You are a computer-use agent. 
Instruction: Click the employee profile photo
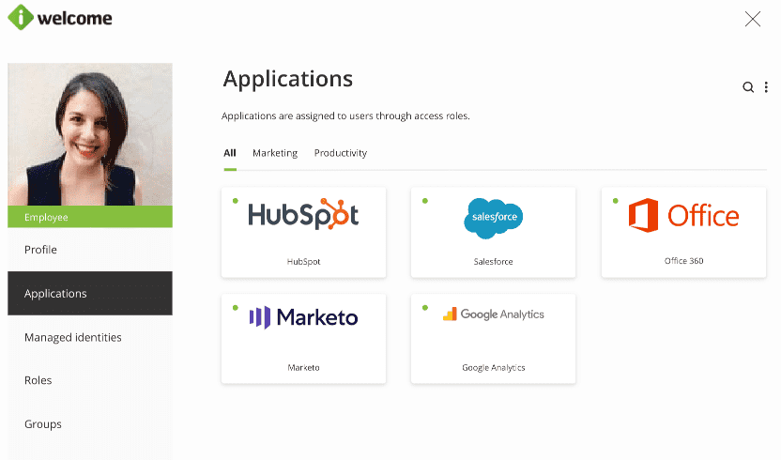90,134
